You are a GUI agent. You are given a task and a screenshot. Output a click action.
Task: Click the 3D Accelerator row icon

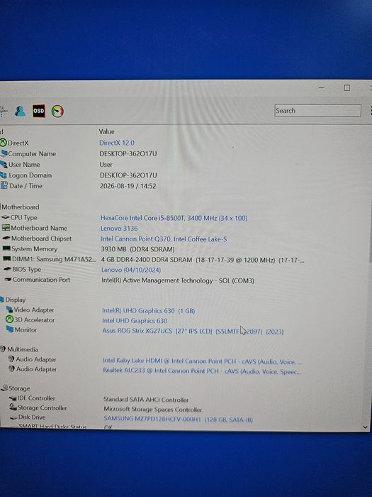[x=9, y=319]
